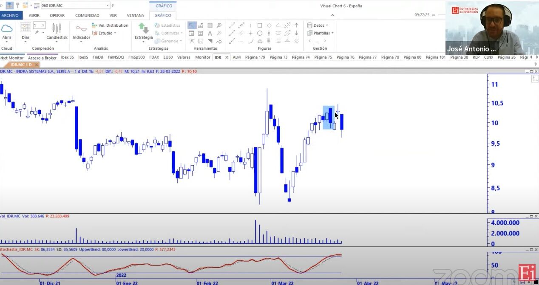Select the rectangle figure tool

tap(260, 25)
